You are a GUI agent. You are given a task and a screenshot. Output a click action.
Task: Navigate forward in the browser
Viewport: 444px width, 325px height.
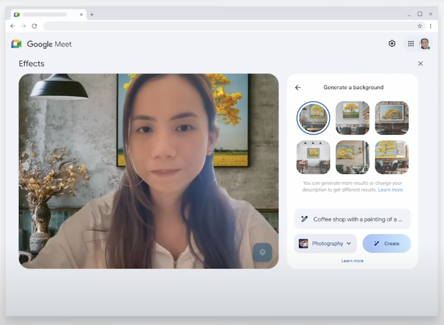(x=23, y=26)
